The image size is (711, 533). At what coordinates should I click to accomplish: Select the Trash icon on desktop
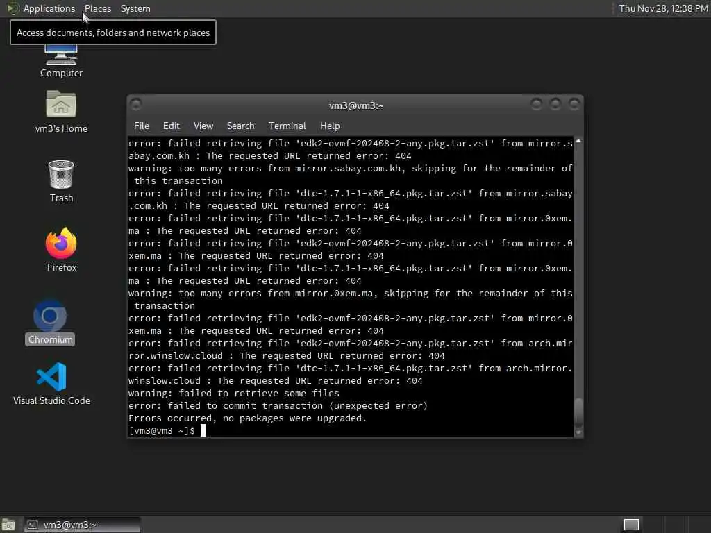[x=61, y=181]
